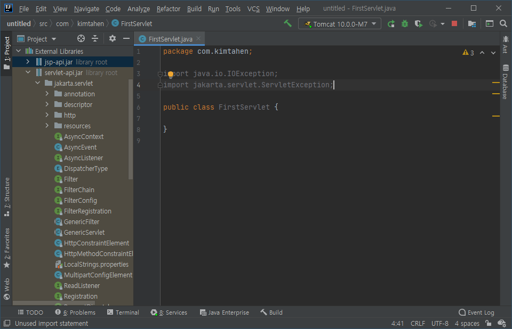
Task: Jump to previous highlighted problem arrow
Action: point(482,53)
